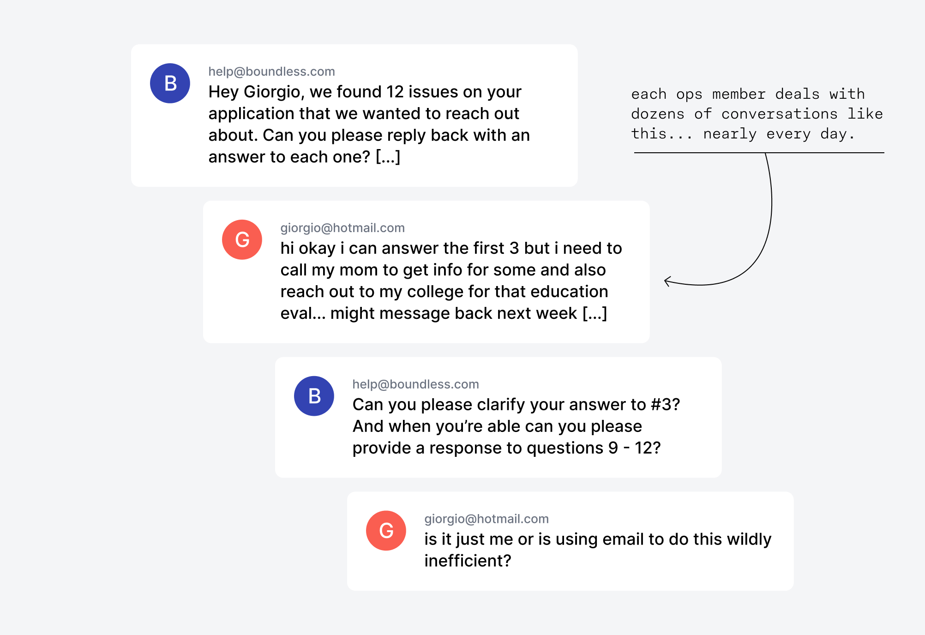Click the blue B avatar in third message
This screenshot has height=635, width=925.
click(314, 396)
